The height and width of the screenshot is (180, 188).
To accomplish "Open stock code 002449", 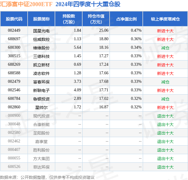I will click(14, 31).
